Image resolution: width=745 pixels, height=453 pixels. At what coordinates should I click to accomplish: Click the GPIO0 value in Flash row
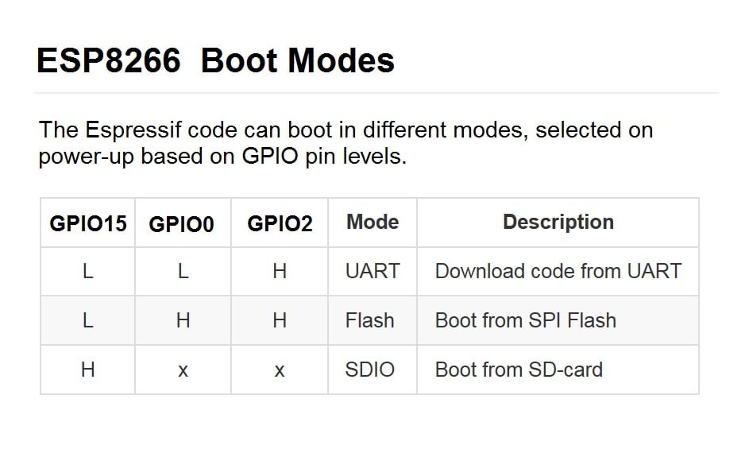click(183, 320)
